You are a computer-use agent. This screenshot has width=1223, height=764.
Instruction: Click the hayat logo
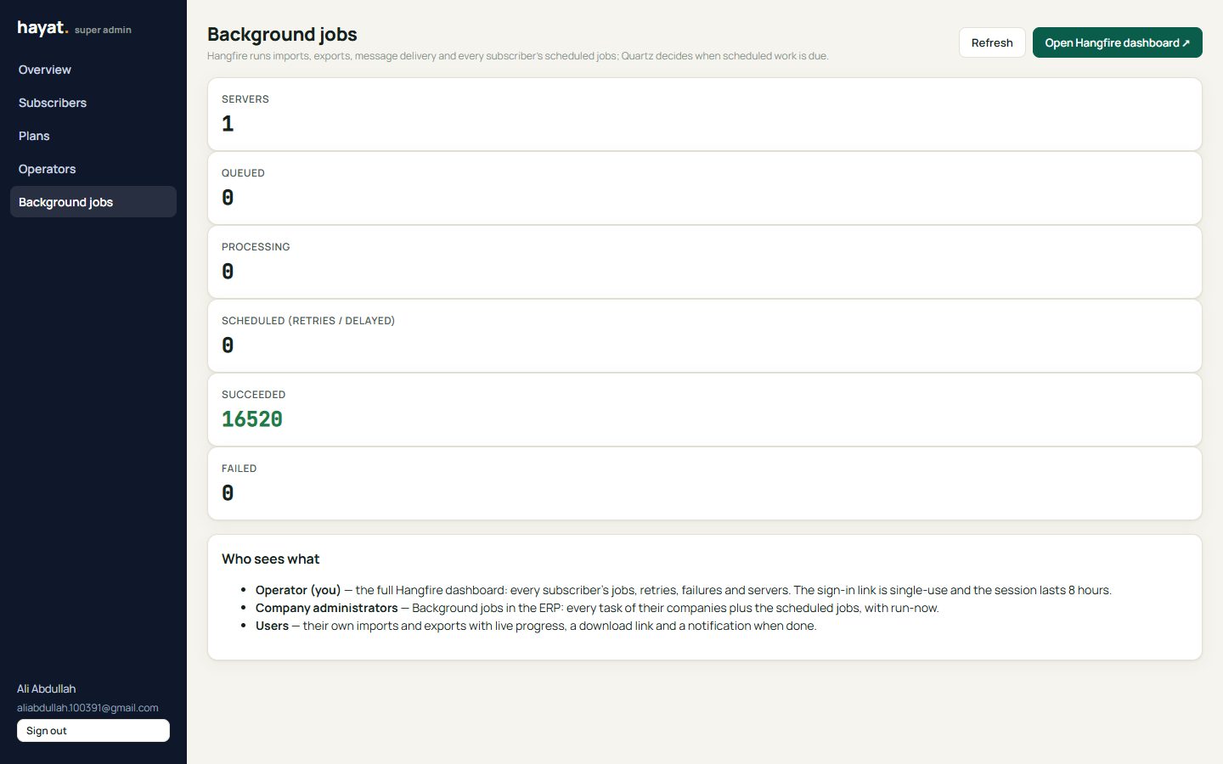pos(42,28)
